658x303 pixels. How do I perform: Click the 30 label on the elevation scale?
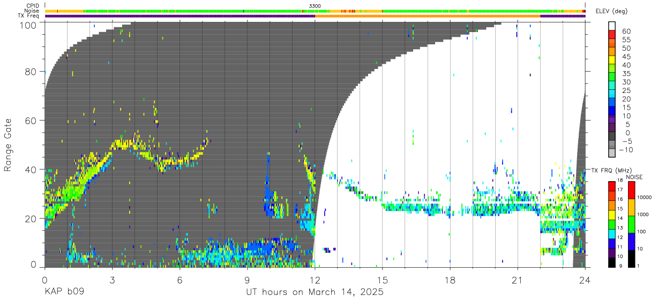point(626,82)
